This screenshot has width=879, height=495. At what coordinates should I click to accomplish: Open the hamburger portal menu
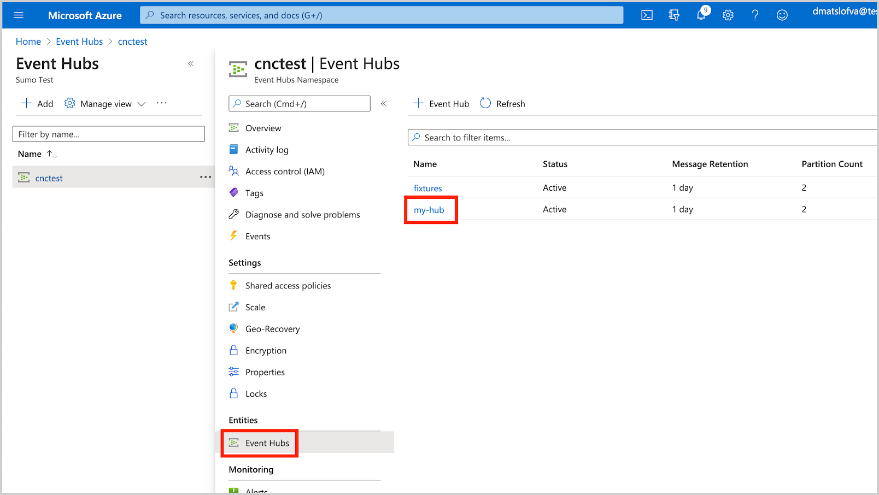coord(19,15)
